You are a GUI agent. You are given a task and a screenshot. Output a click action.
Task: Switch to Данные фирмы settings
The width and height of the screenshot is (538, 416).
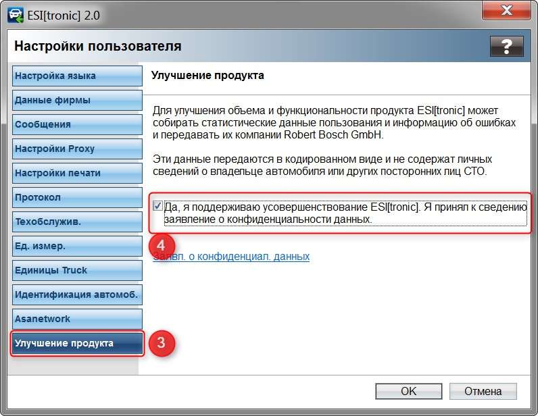point(77,100)
